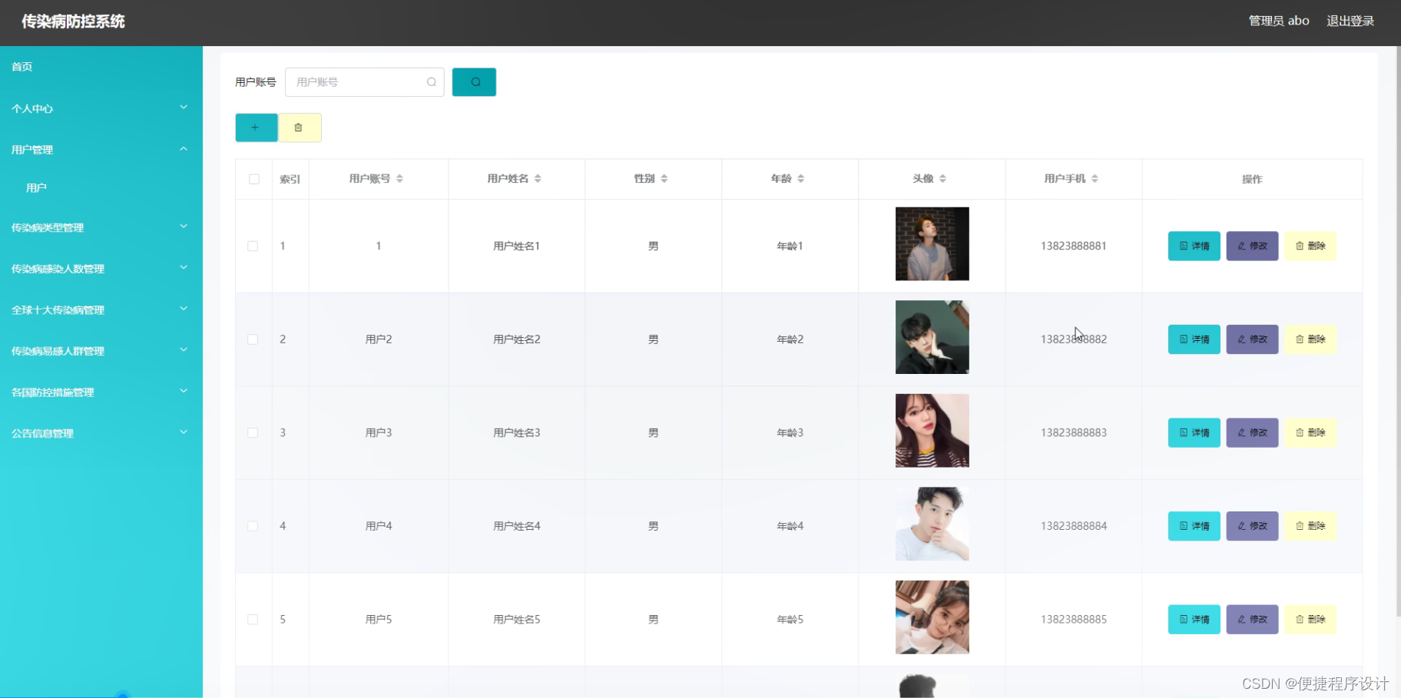1401x698 pixels.
Task: Click the plus icon to add a user
Action: click(257, 127)
